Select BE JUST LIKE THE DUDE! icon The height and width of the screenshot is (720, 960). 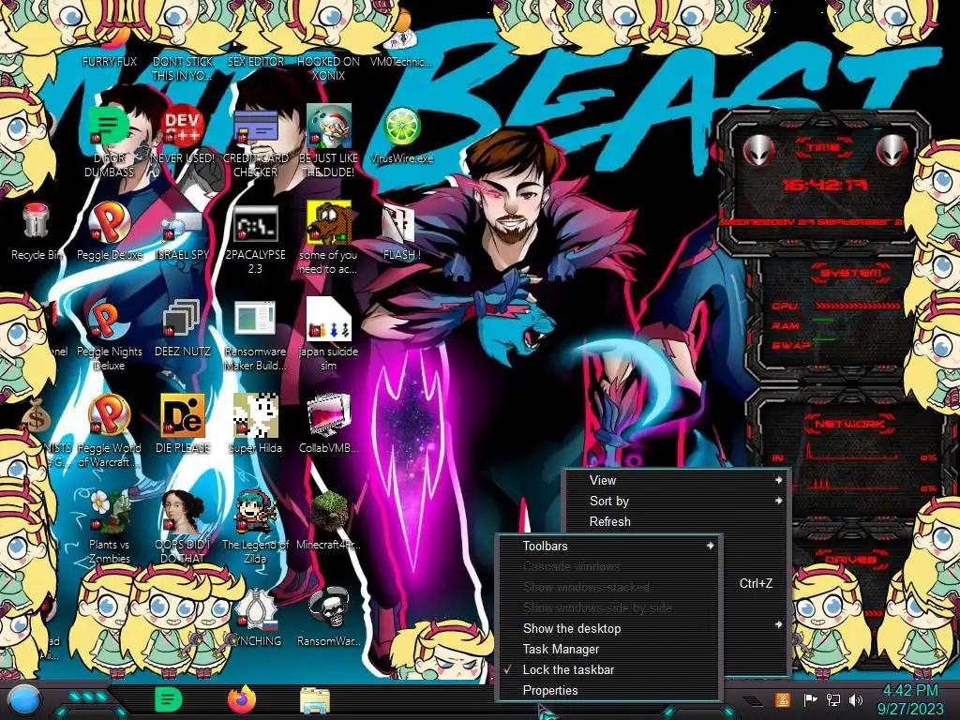(x=329, y=141)
